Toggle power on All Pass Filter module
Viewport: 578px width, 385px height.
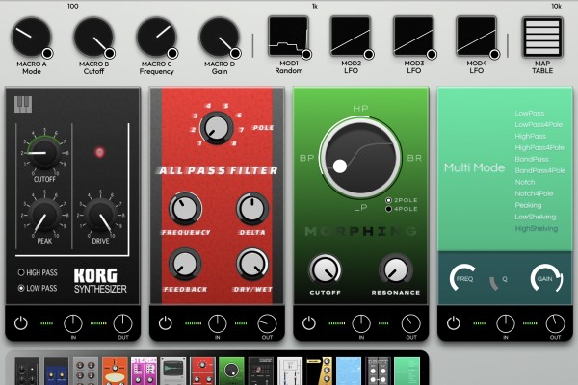165,322
